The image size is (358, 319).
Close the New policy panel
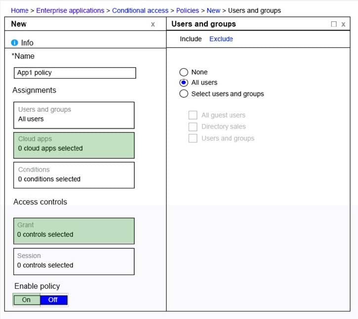153,24
